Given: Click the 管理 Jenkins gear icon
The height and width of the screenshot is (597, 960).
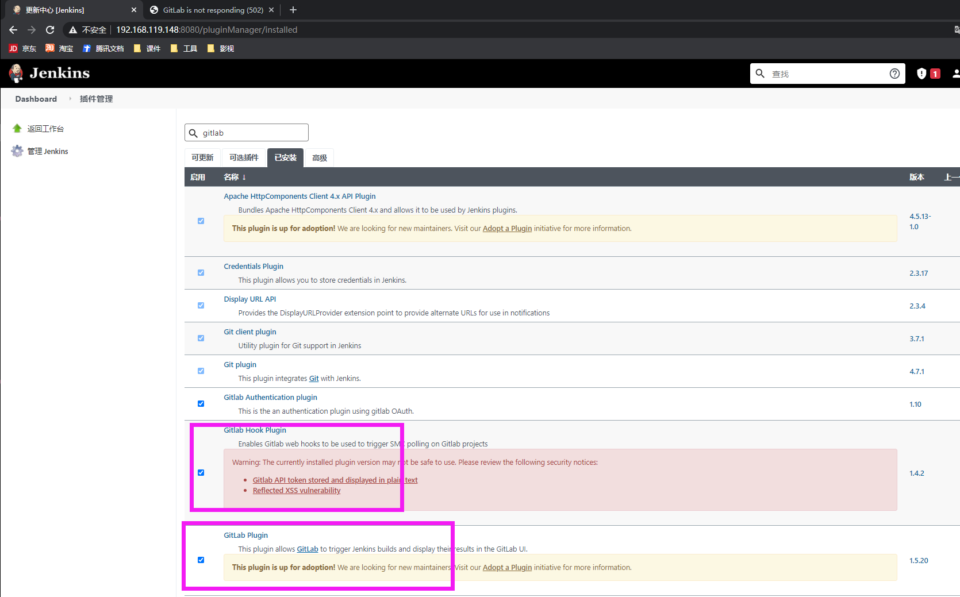Looking at the screenshot, I should coord(17,151).
